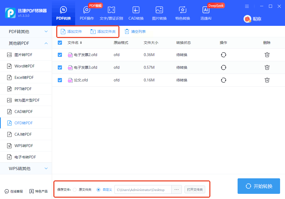Open 迅捷AI assistant icon
The height and width of the screenshot is (199, 285).
(x=206, y=10)
